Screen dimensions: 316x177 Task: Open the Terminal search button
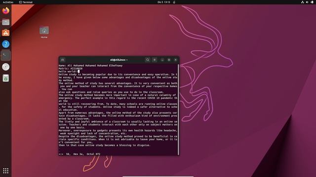click(148, 60)
